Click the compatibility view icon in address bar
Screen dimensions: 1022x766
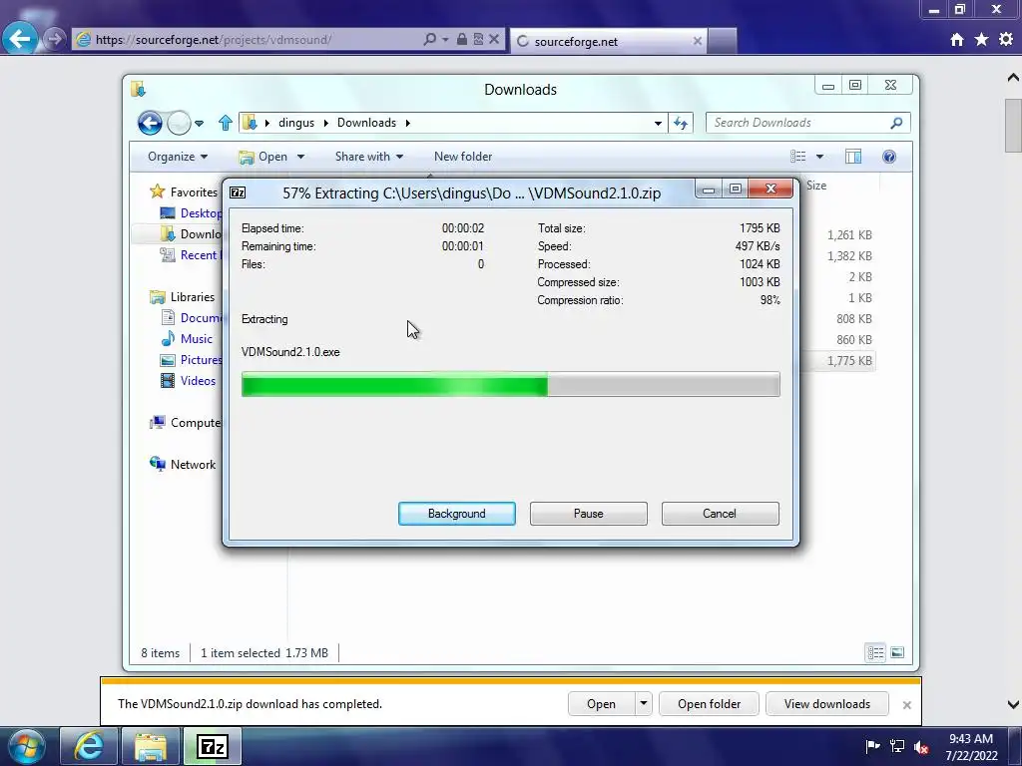point(478,39)
